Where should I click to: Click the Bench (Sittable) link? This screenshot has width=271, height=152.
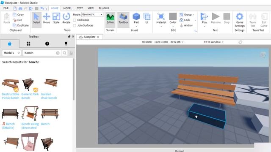[x=8, y=126]
